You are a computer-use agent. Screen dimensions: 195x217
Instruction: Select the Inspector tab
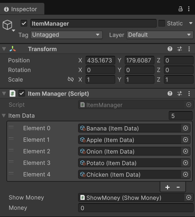point(22,9)
